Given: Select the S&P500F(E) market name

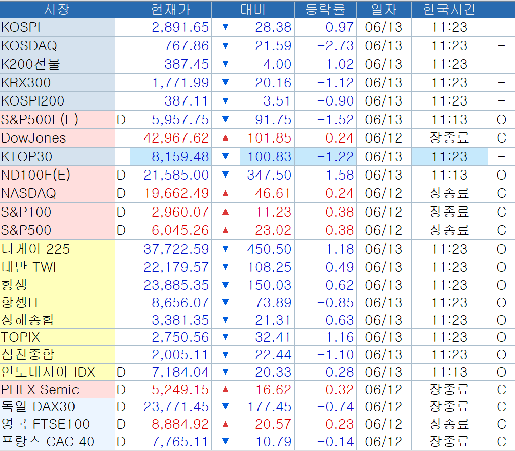Looking at the screenshot, I should point(40,120).
